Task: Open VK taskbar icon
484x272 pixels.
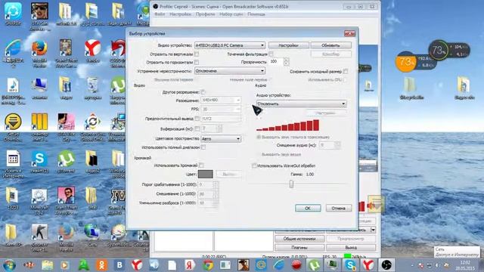Action: [119, 265]
